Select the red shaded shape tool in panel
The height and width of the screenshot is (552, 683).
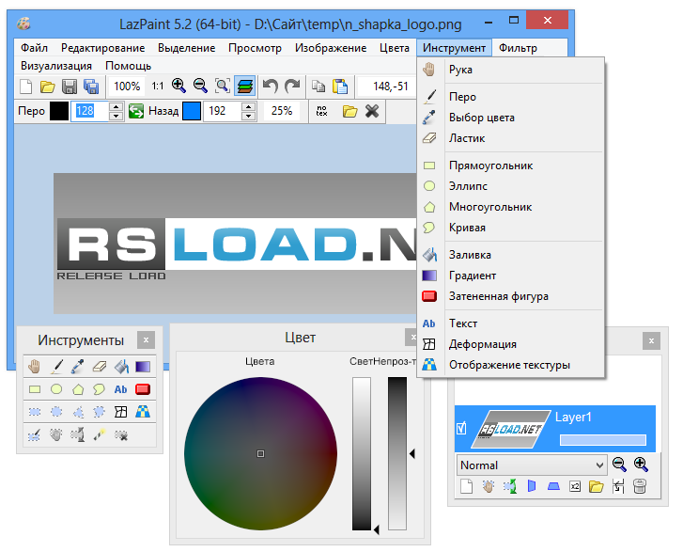pos(143,389)
